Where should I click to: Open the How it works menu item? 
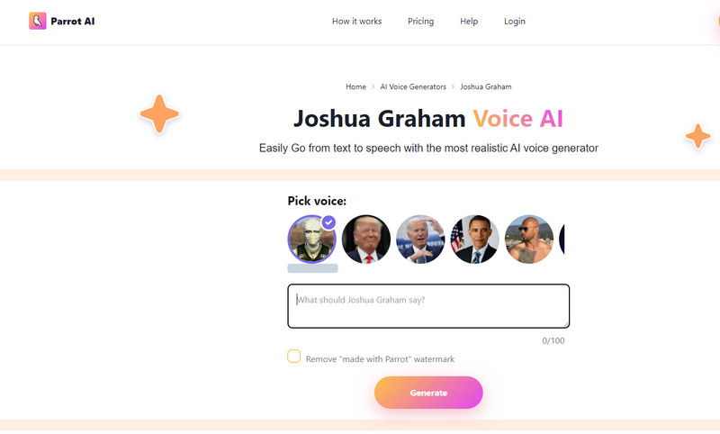pyautogui.click(x=356, y=22)
